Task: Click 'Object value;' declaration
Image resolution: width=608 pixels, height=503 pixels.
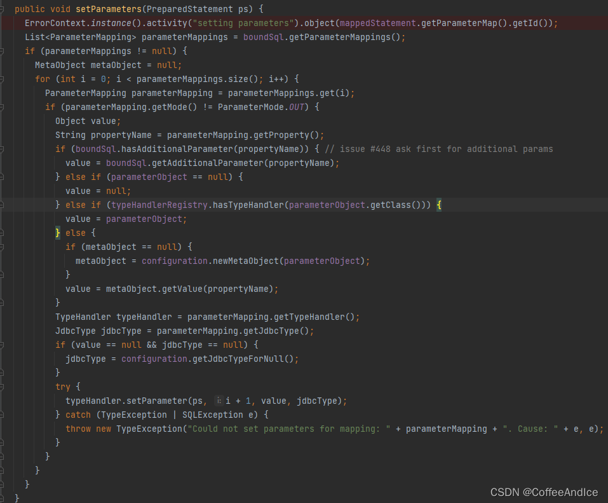Action: point(88,121)
